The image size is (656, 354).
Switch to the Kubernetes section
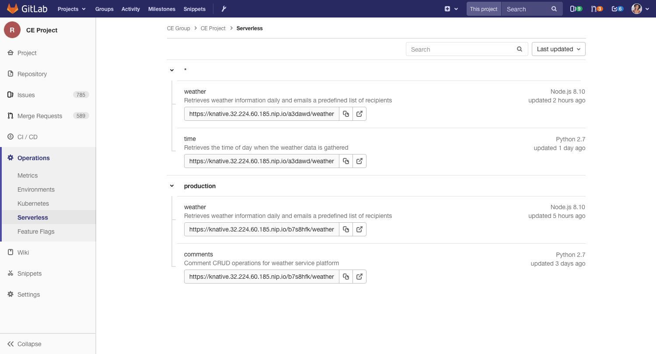pos(33,203)
